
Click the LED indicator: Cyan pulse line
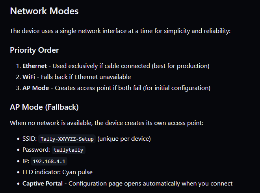coord(58,172)
